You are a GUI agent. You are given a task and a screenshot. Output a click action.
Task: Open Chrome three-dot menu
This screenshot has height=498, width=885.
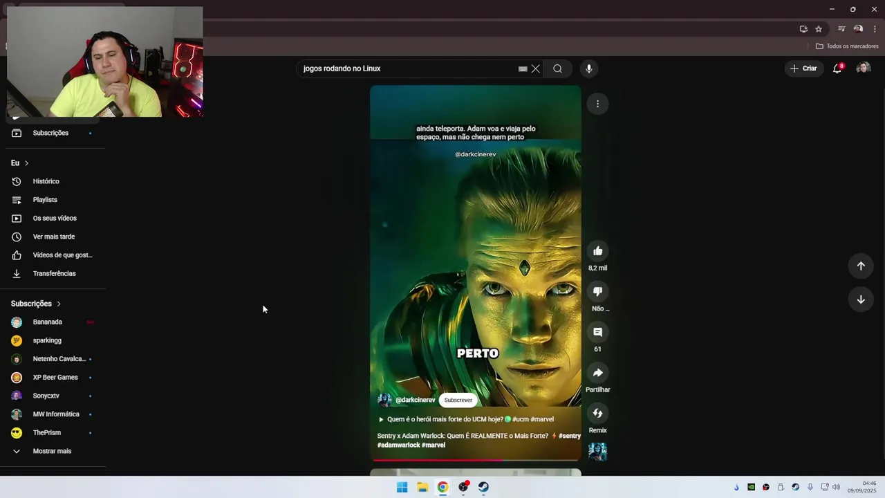pyautogui.click(x=875, y=29)
